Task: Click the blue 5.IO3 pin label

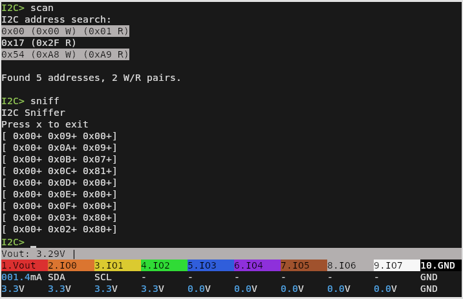Action: click(x=210, y=265)
